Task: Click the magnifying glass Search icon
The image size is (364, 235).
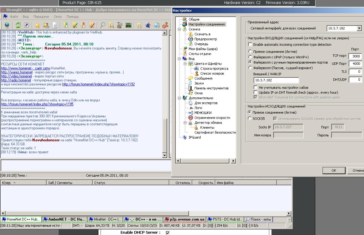Action: 103,25
